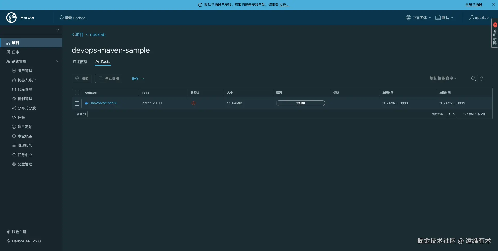Open the 操作 actions dropdown
Screen dimensions: 498x251
tap(137, 79)
